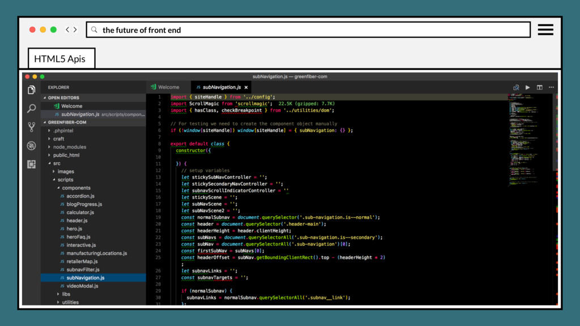Click the Split Editor icon
Screen dimensions: 580x326
tap(540, 88)
